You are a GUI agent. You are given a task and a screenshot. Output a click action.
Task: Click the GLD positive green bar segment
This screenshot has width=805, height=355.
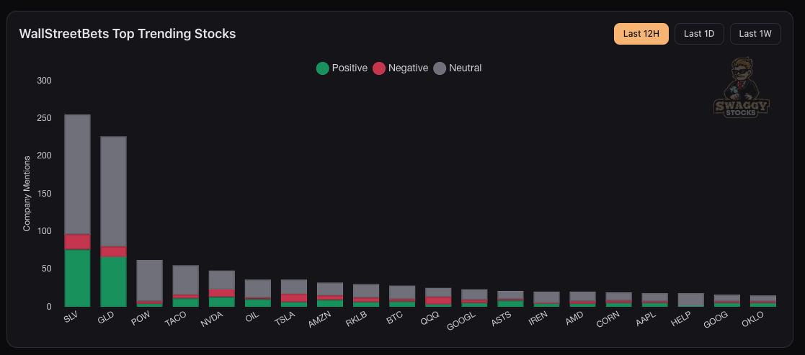click(x=113, y=282)
